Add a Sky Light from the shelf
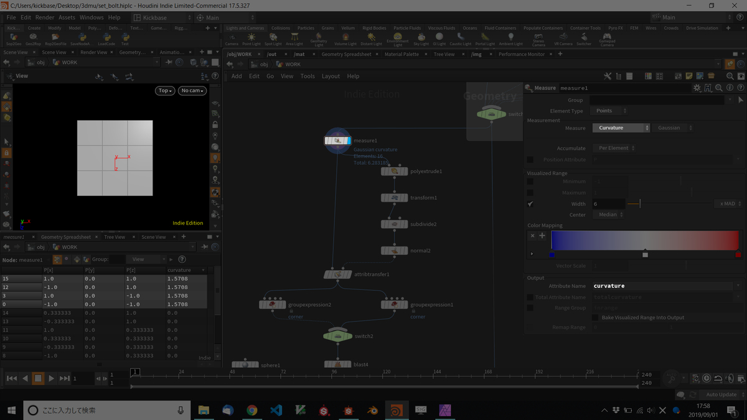747x420 pixels. (421, 40)
